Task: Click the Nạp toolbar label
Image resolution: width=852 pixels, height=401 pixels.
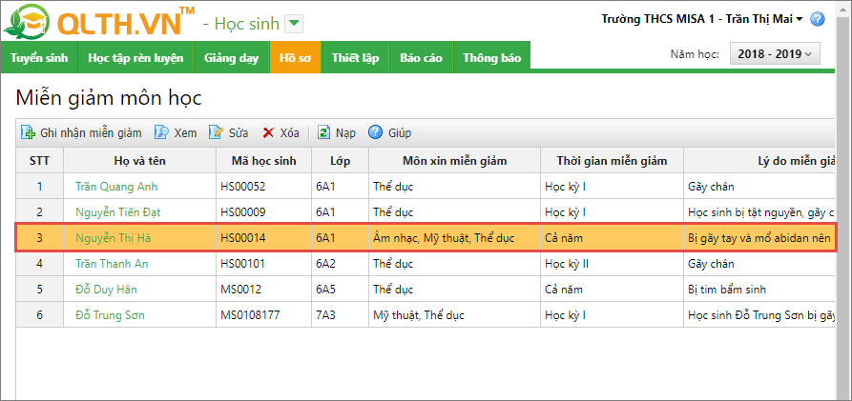Action: coord(345,133)
